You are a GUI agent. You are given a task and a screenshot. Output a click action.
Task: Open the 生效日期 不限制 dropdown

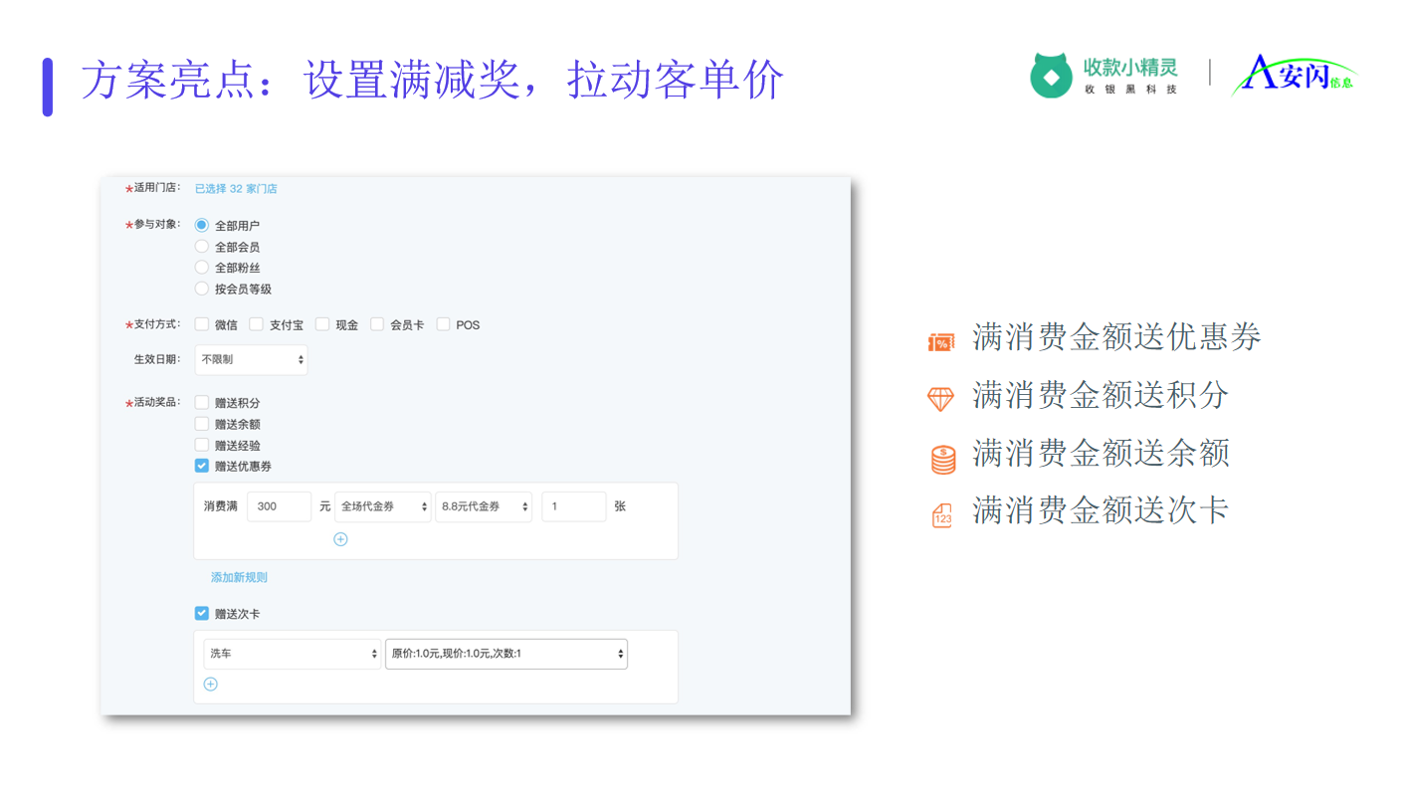252,360
